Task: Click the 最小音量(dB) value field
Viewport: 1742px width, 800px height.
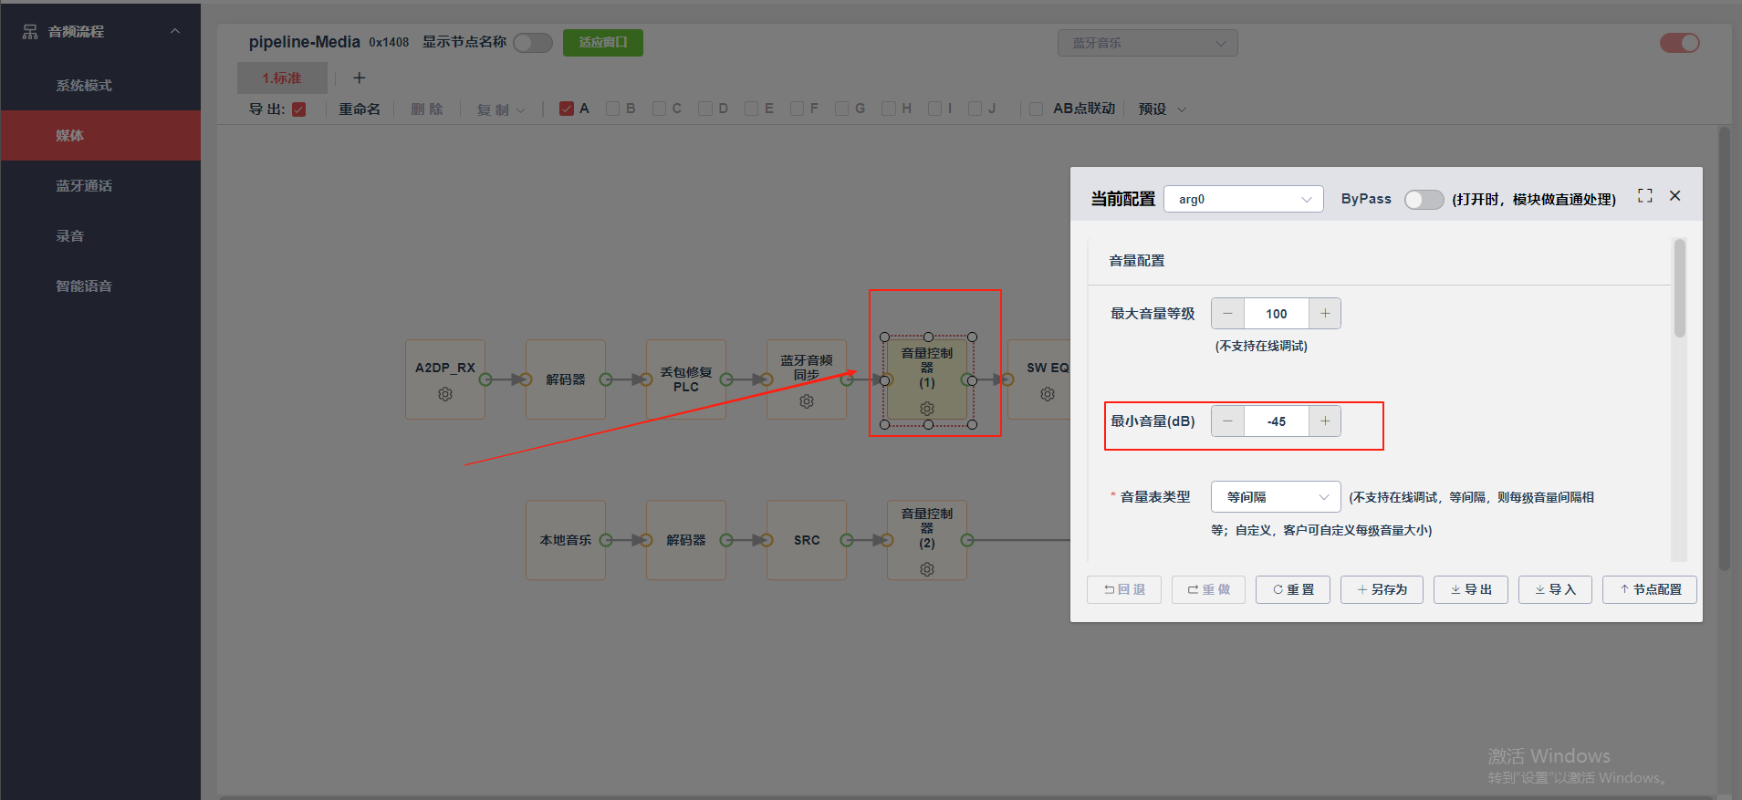Action: pyautogui.click(x=1277, y=421)
